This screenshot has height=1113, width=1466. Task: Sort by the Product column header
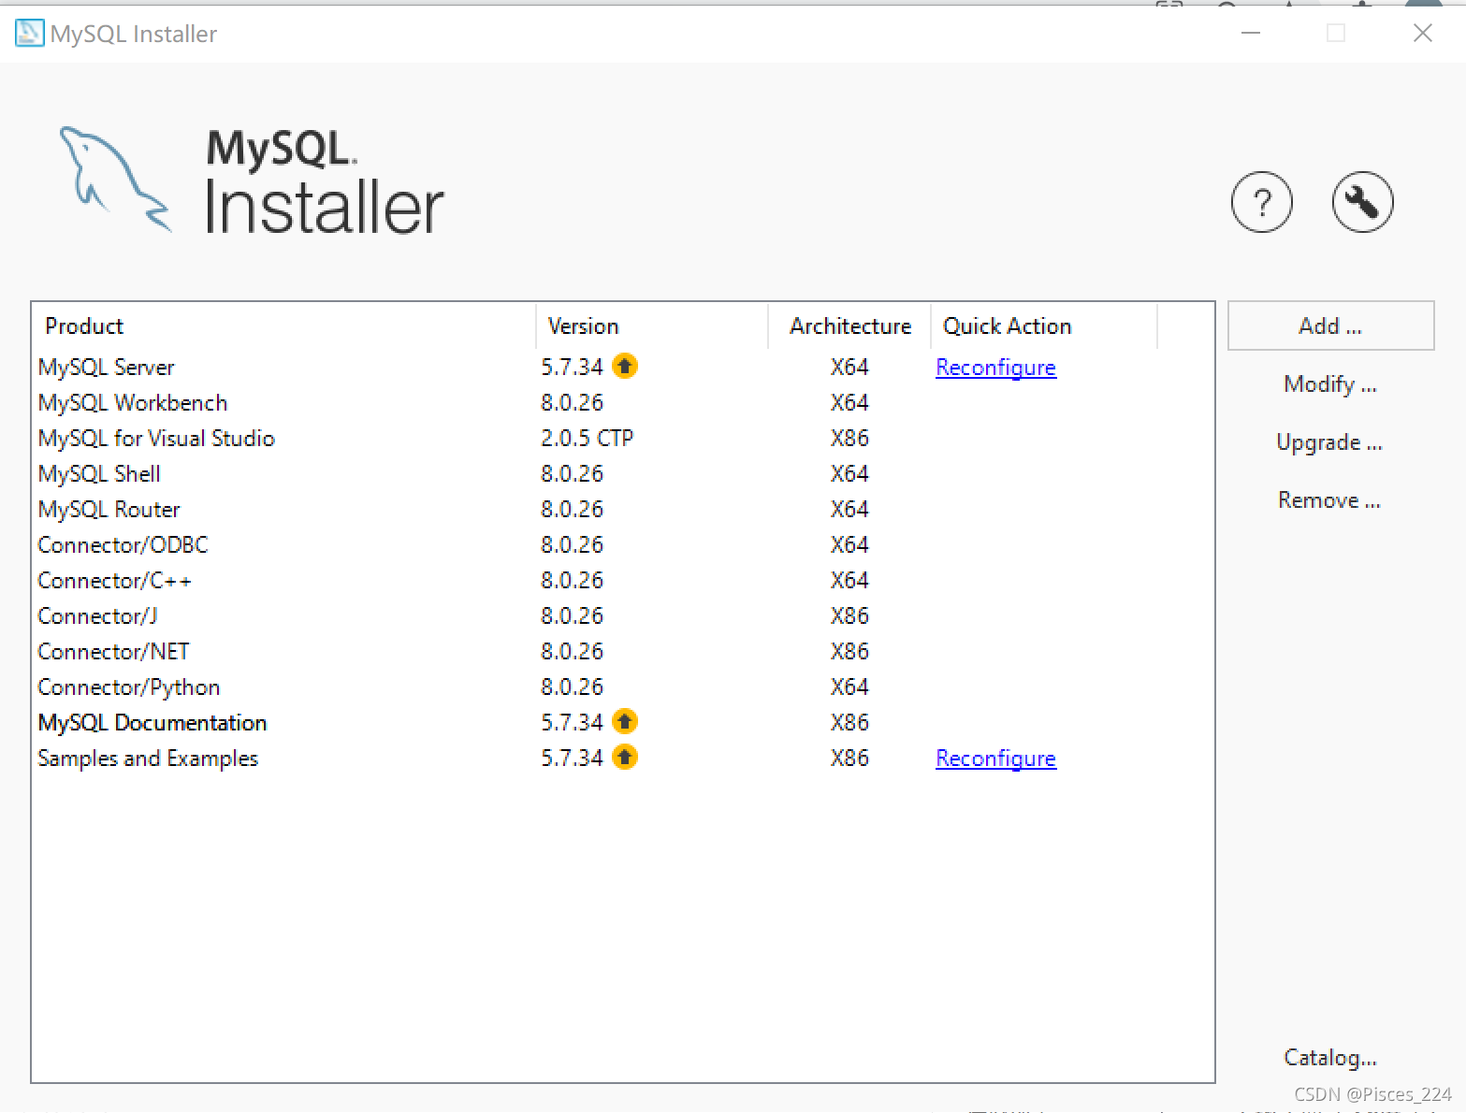283,326
